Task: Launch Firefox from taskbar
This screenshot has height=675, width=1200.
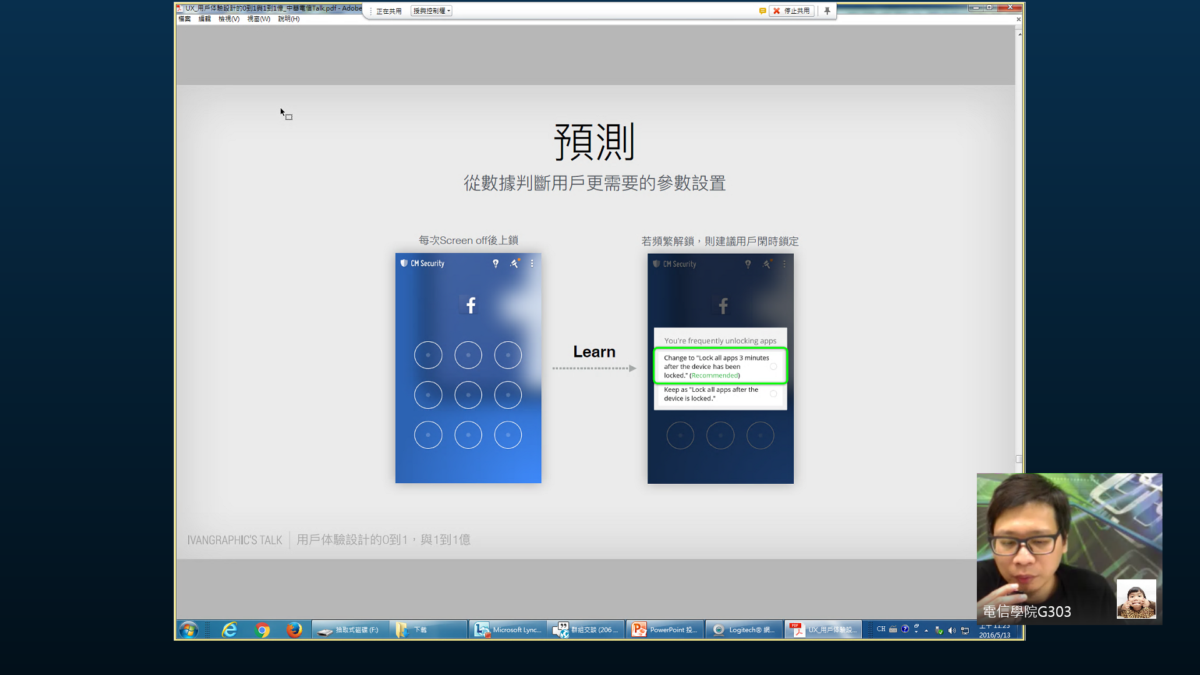Action: (x=294, y=630)
